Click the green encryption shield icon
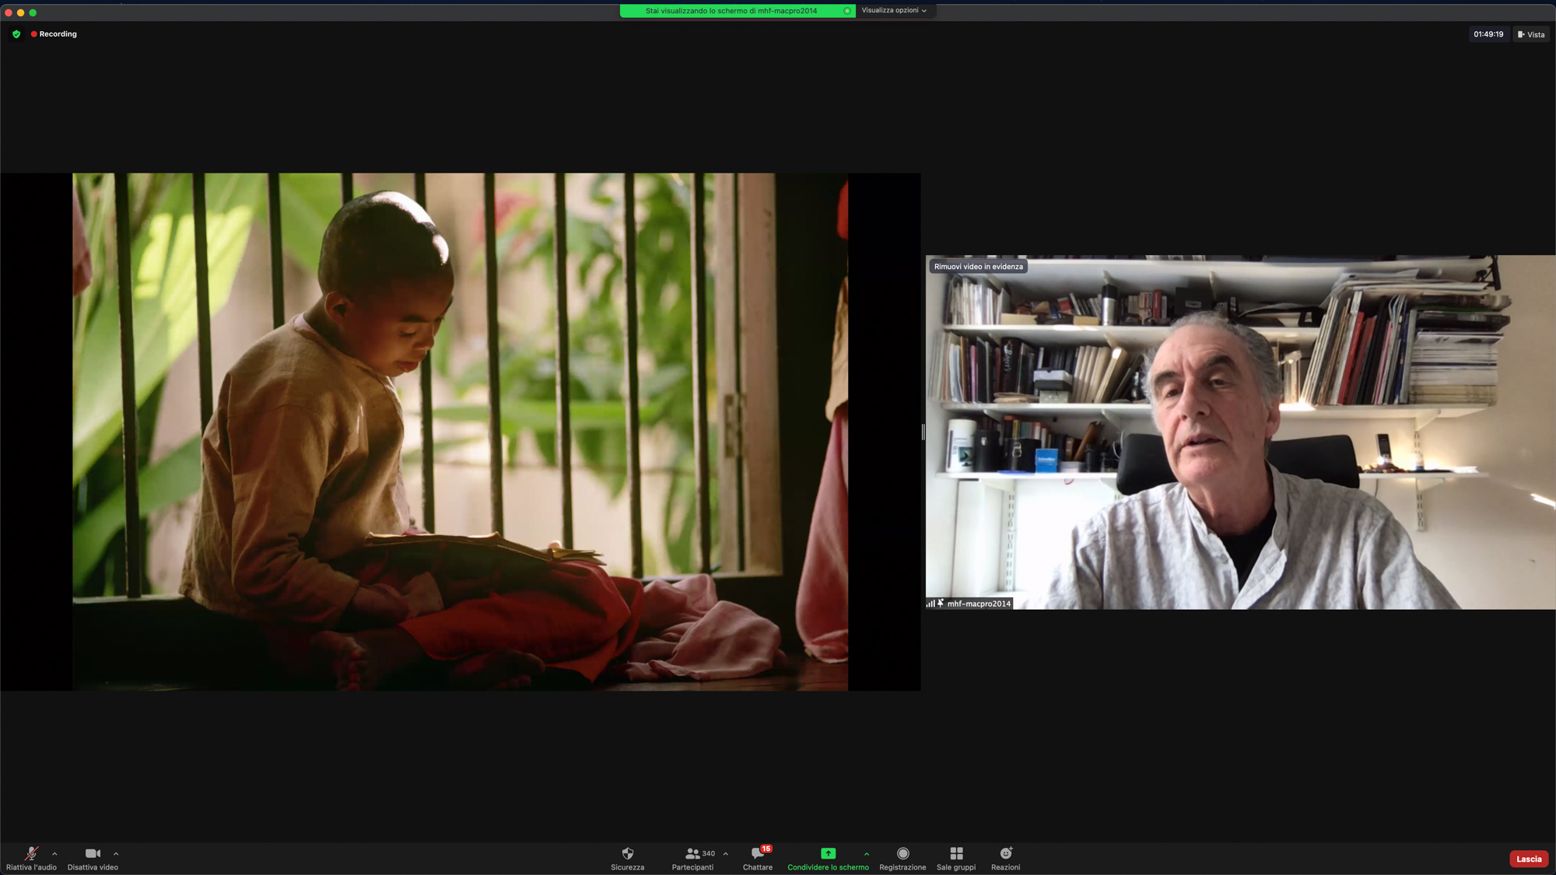Image resolution: width=1556 pixels, height=875 pixels. 16,34
